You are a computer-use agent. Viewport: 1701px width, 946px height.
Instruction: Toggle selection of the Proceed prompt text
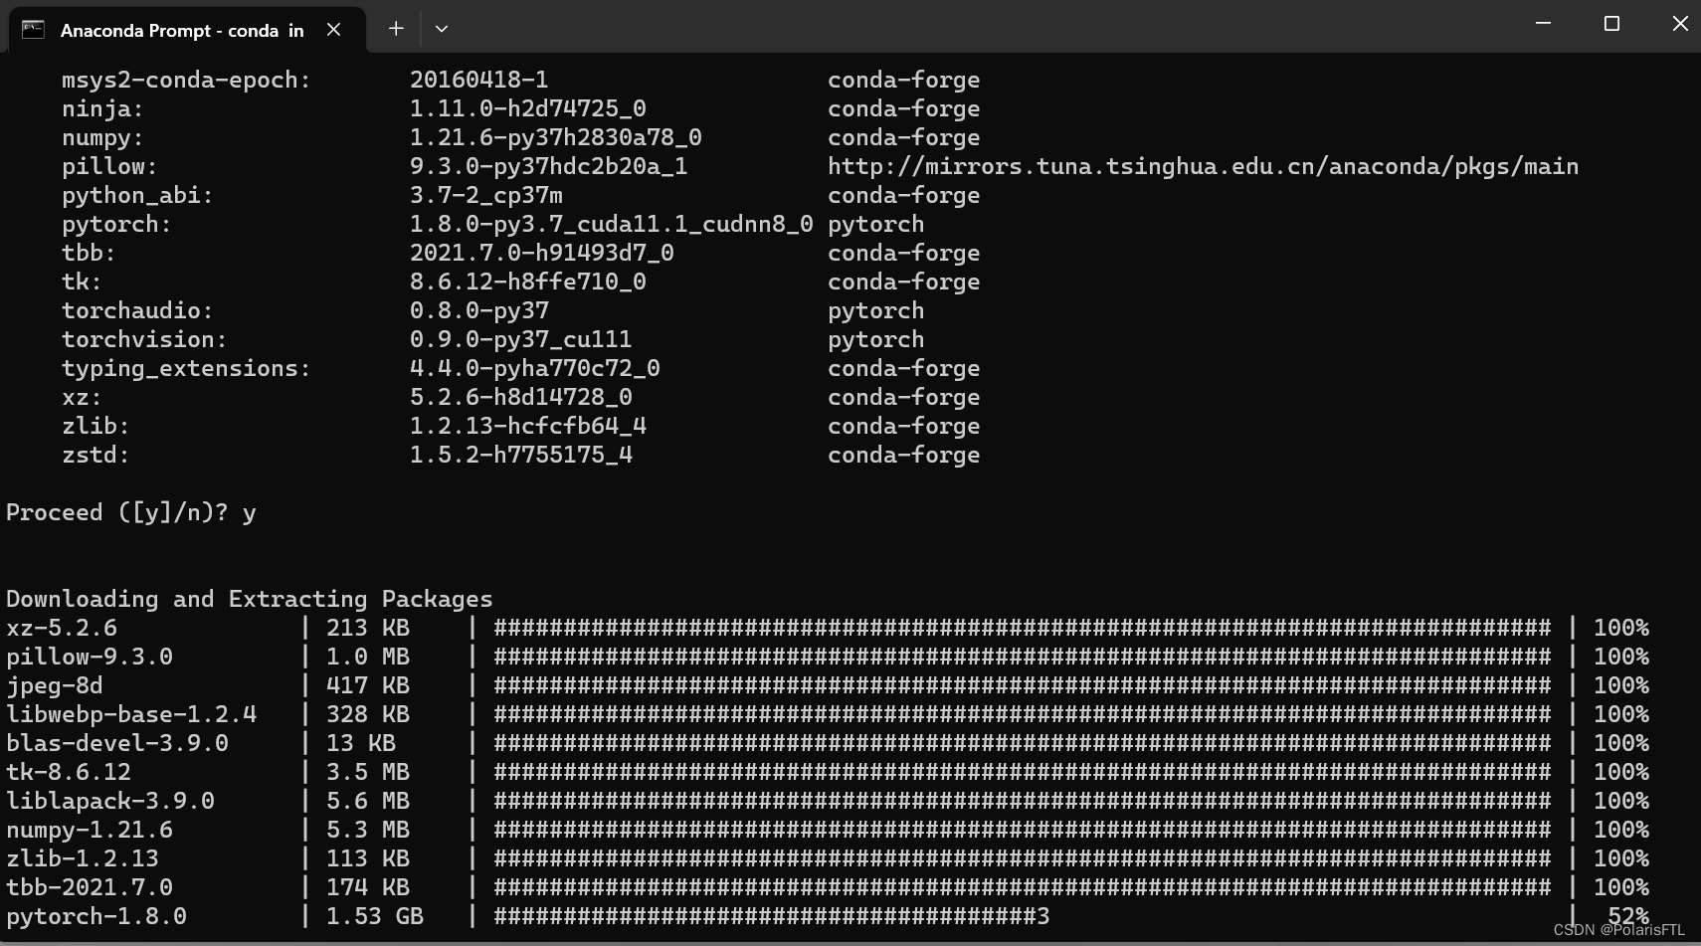(x=130, y=511)
